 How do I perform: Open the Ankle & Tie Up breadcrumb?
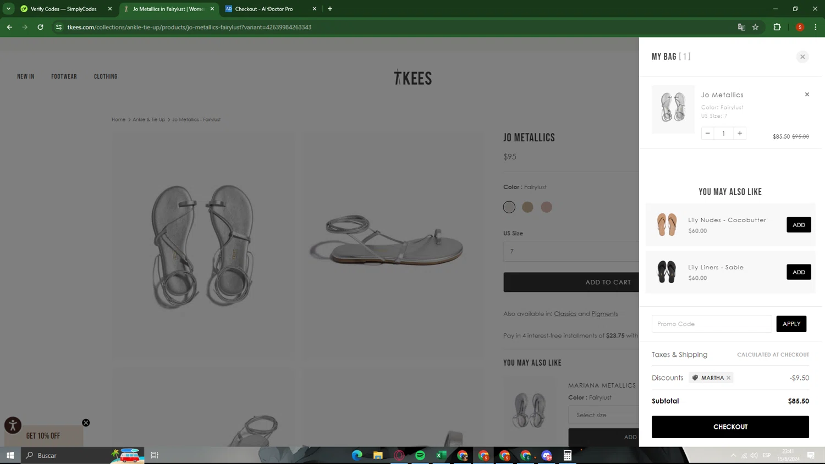click(x=148, y=119)
